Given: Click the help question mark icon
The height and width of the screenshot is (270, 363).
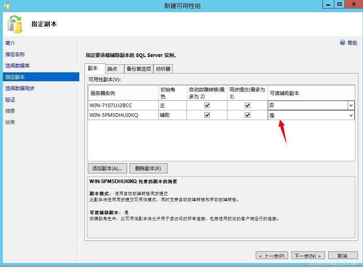Looking at the screenshot, I should (342, 43).
